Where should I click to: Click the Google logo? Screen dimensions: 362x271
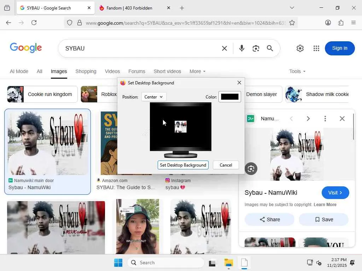click(x=26, y=48)
